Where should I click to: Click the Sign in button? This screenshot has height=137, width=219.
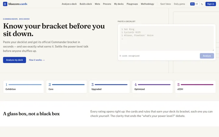coord(210,4)
